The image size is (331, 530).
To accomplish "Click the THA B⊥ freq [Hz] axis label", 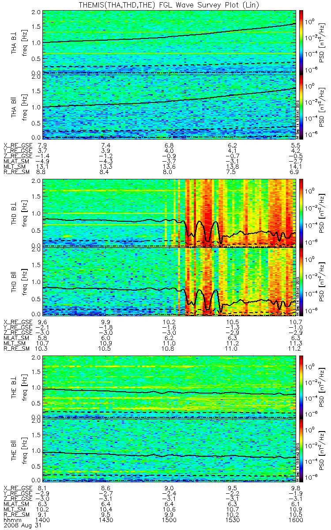I will point(26,42).
